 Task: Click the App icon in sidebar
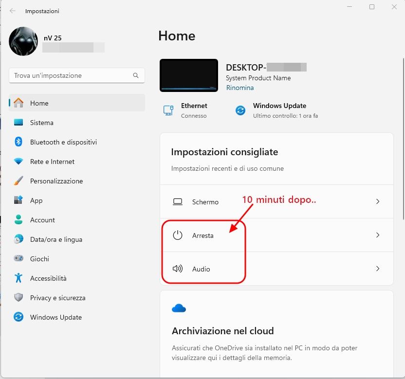point(18,200)
